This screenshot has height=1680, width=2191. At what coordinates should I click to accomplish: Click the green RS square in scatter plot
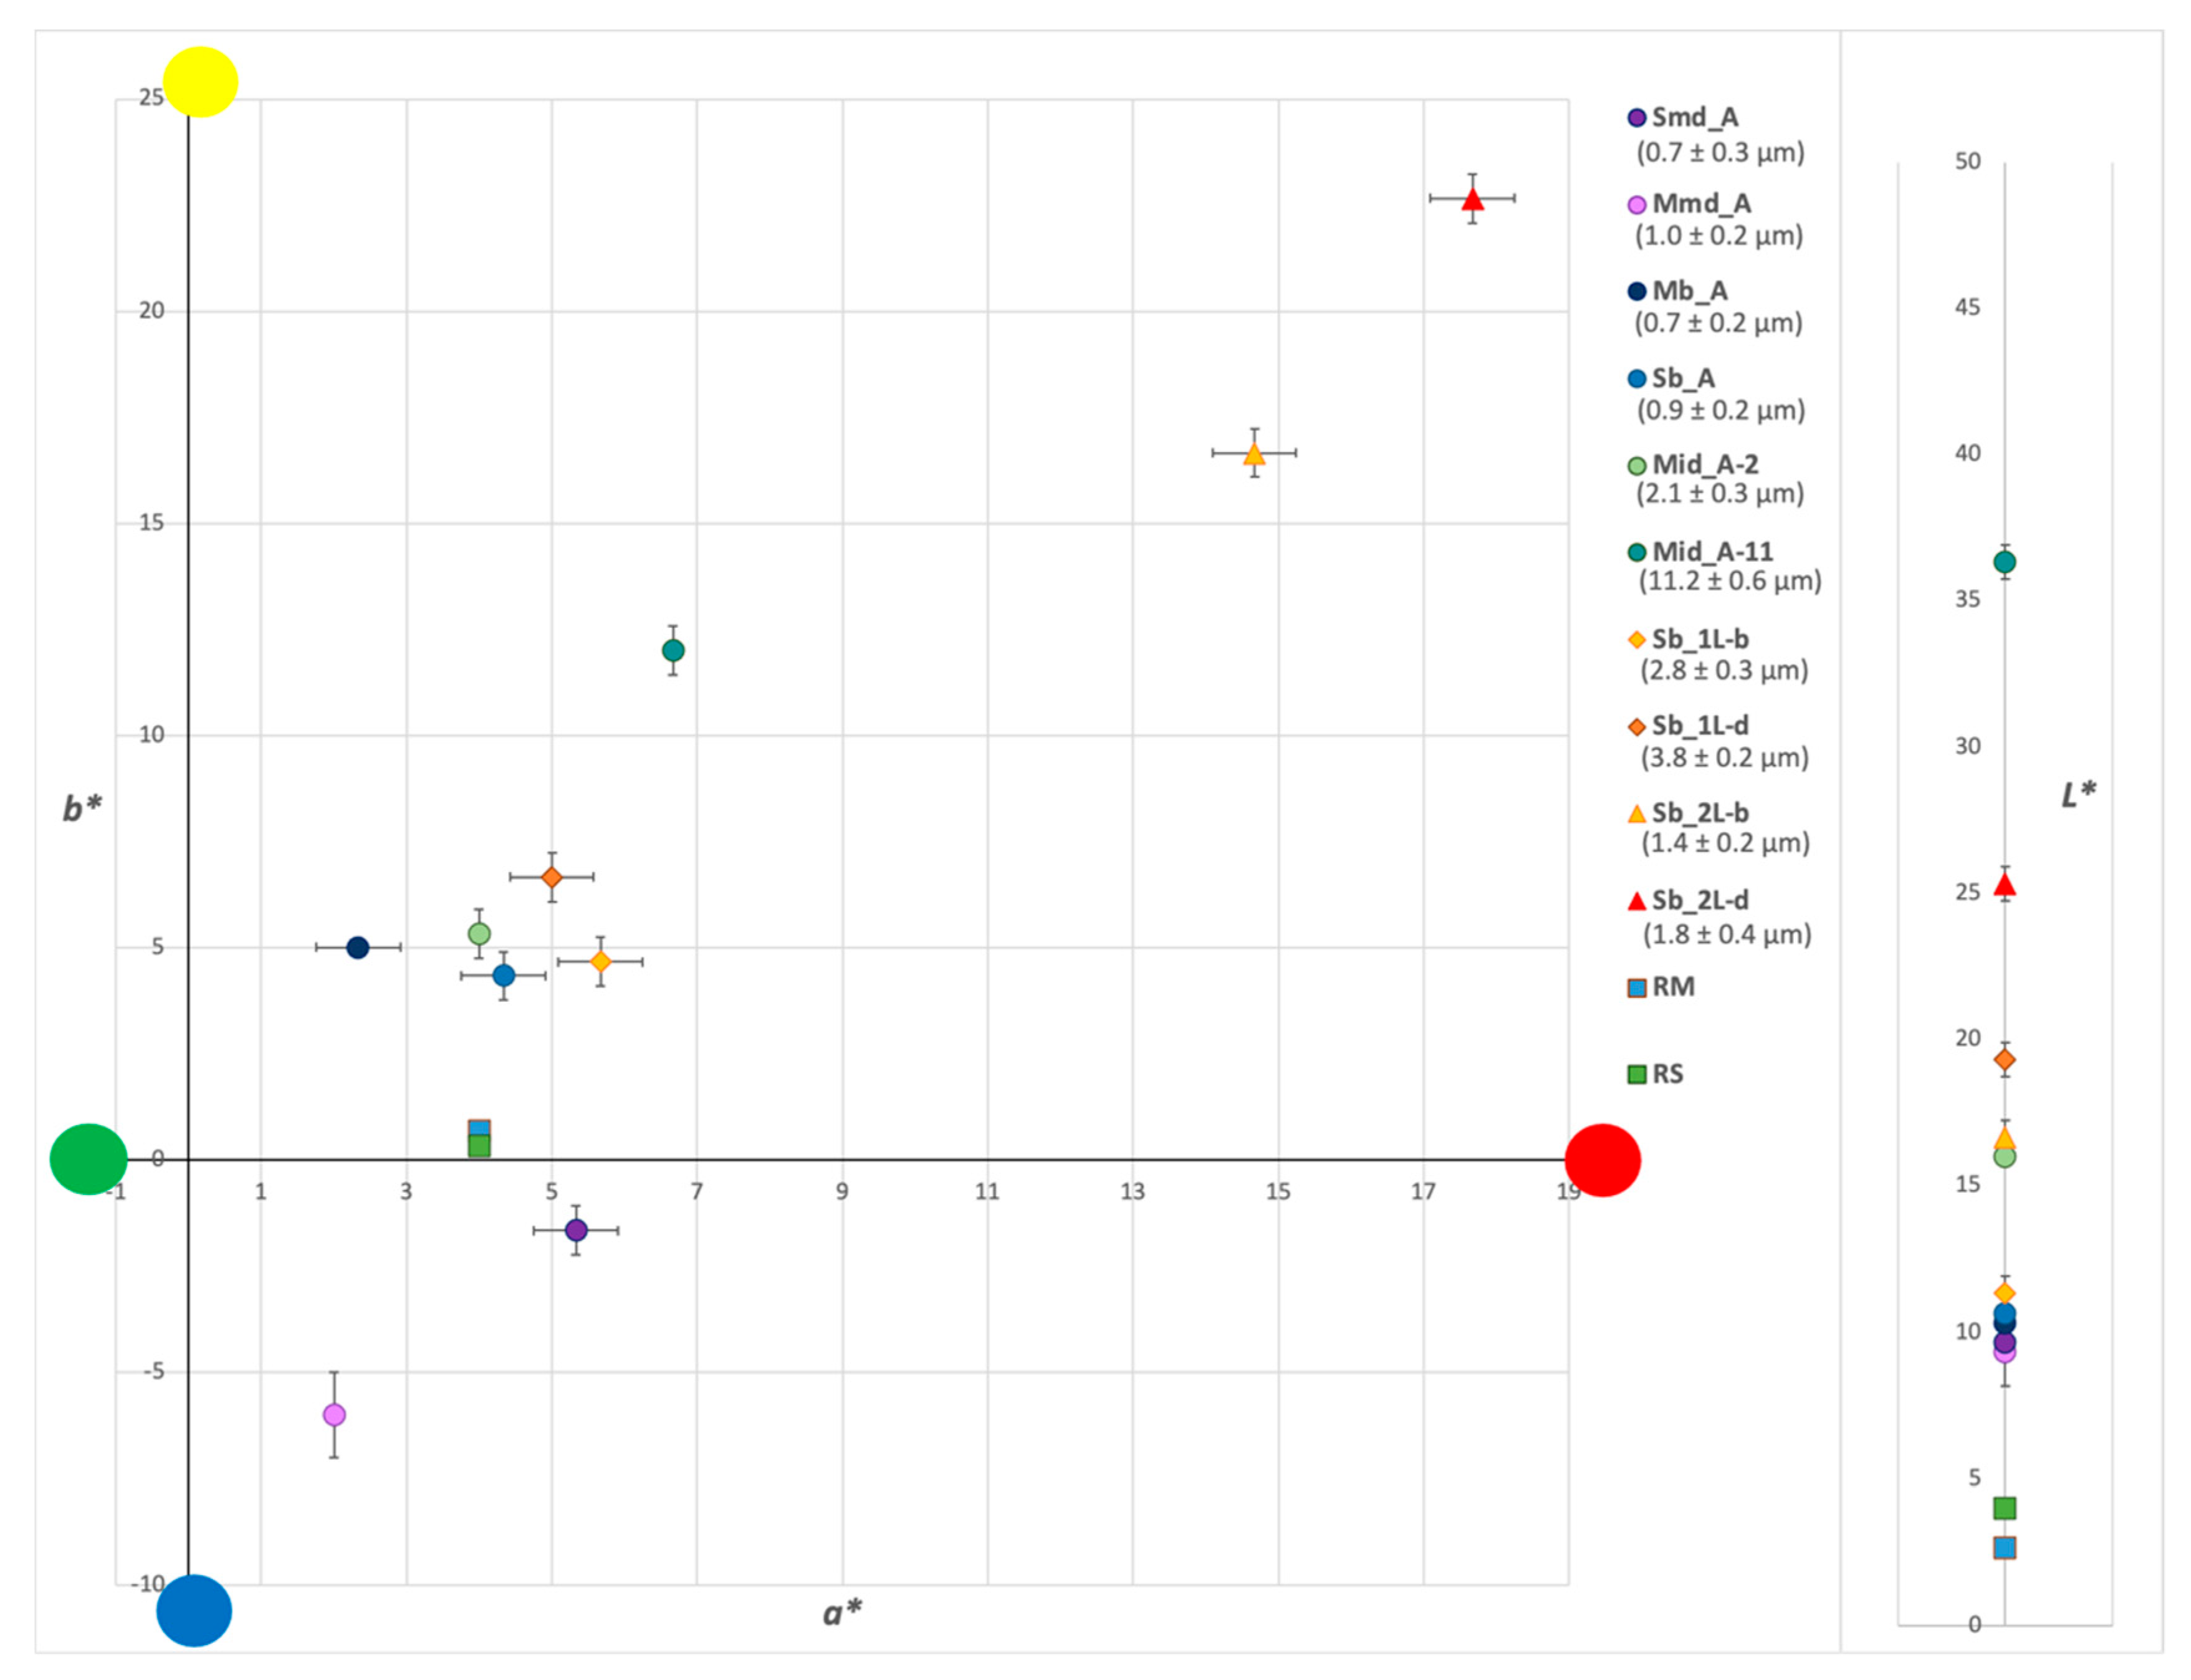(479, 1147)
